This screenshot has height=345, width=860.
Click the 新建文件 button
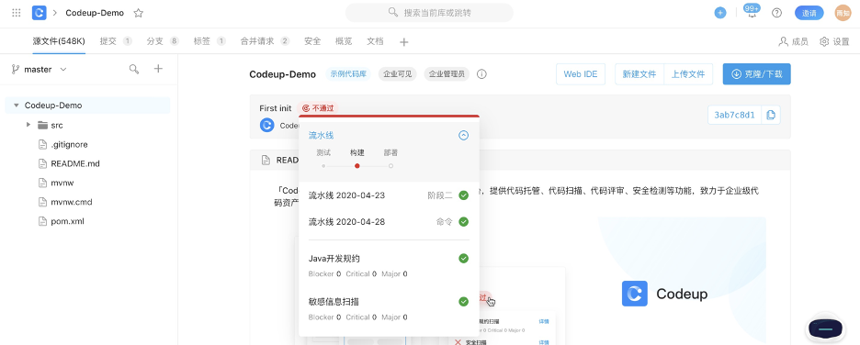pyautogui.click(x=639, y=74)
